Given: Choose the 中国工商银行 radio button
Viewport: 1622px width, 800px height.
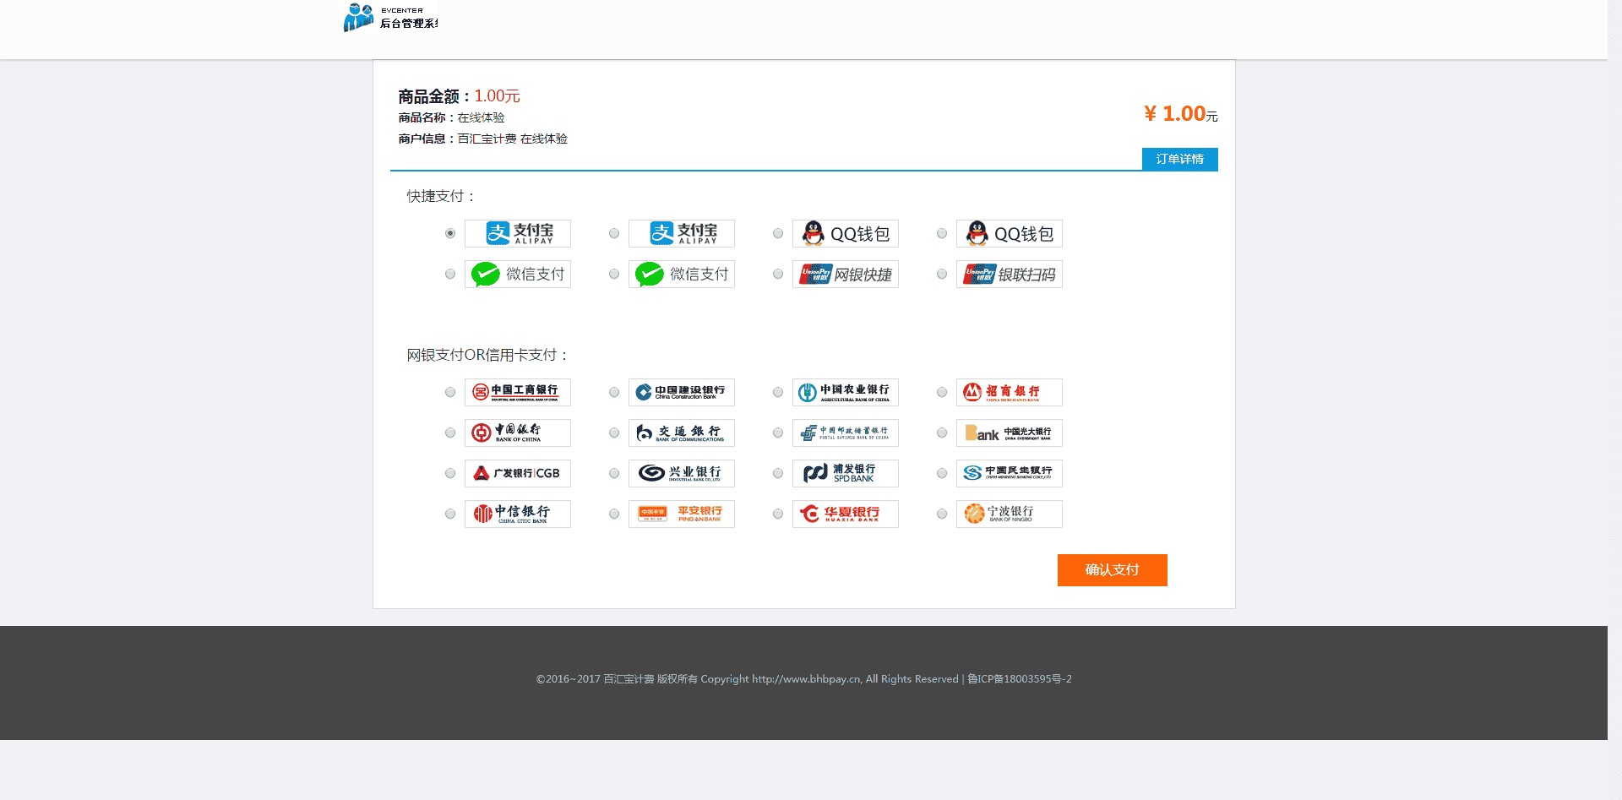Looking at the screenshot, I should 450,392.
